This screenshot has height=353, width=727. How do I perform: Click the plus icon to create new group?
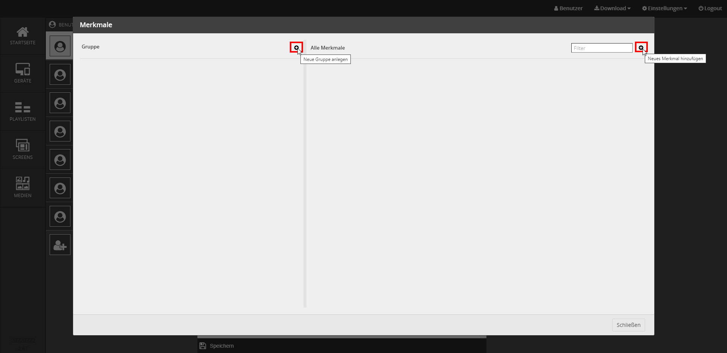point(296,48)
